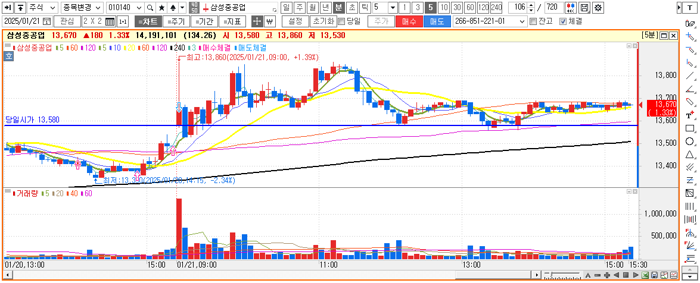The image size is (700, 283).
Task: Open the favorites star icon
Action: tap(161, 8)
